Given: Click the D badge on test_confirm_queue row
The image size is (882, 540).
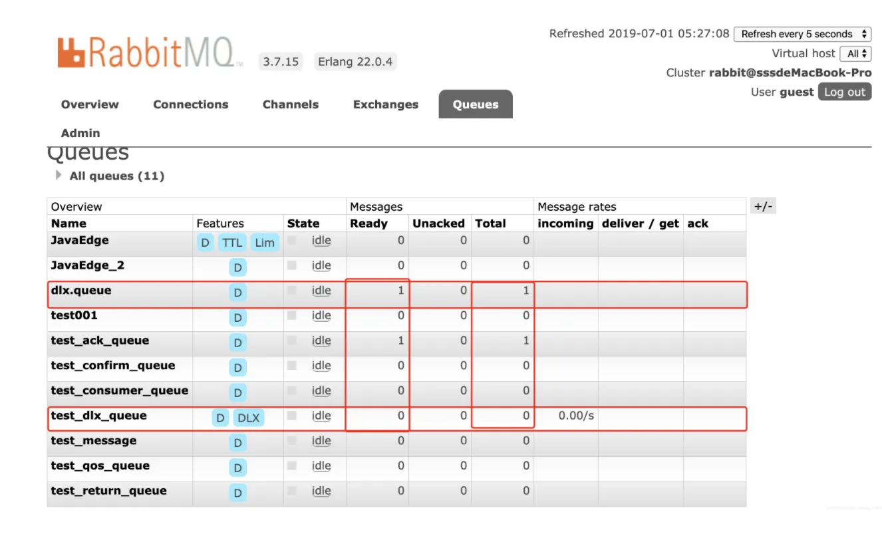Looking at the screenshot, I should click(x=238, y=368).
